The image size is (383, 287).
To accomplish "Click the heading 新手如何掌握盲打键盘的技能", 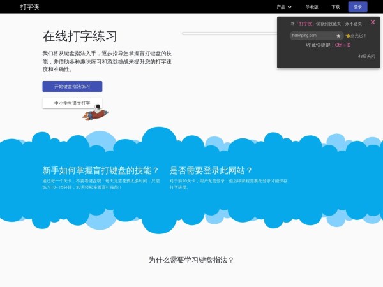I will (101, 170).
